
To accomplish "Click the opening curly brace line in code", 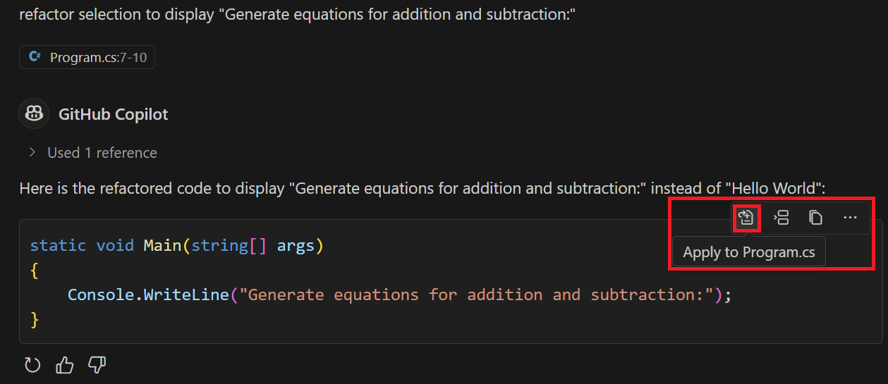I will (x=35, y=270).
